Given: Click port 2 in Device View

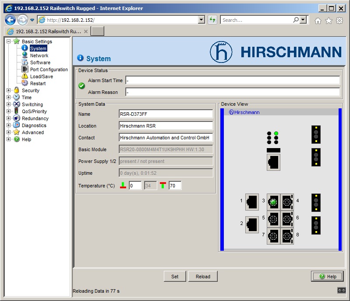Looking at the screenshot, I should (252, 225).
